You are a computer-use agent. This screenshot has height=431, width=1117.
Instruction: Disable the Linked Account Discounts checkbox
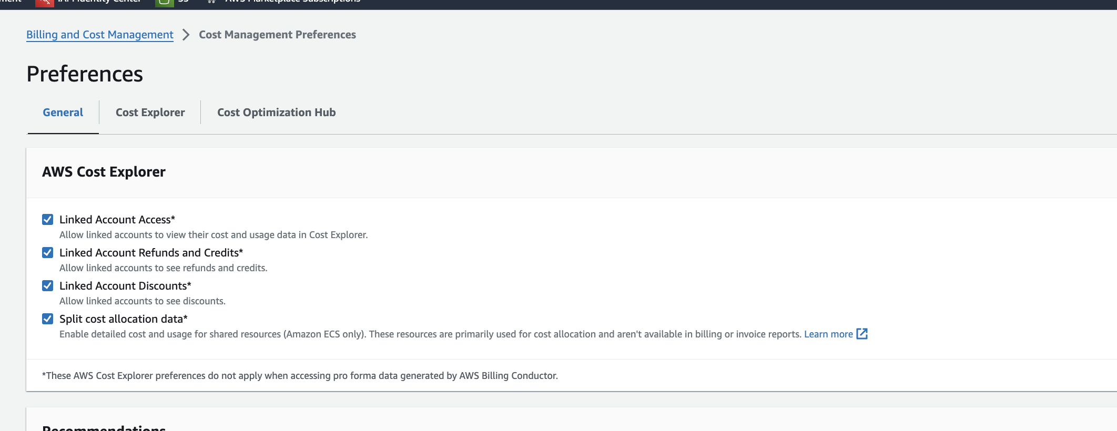point(48,286)
